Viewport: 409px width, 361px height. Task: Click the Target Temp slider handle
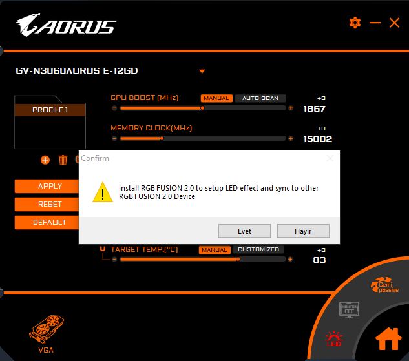click(x=238, y=260)
